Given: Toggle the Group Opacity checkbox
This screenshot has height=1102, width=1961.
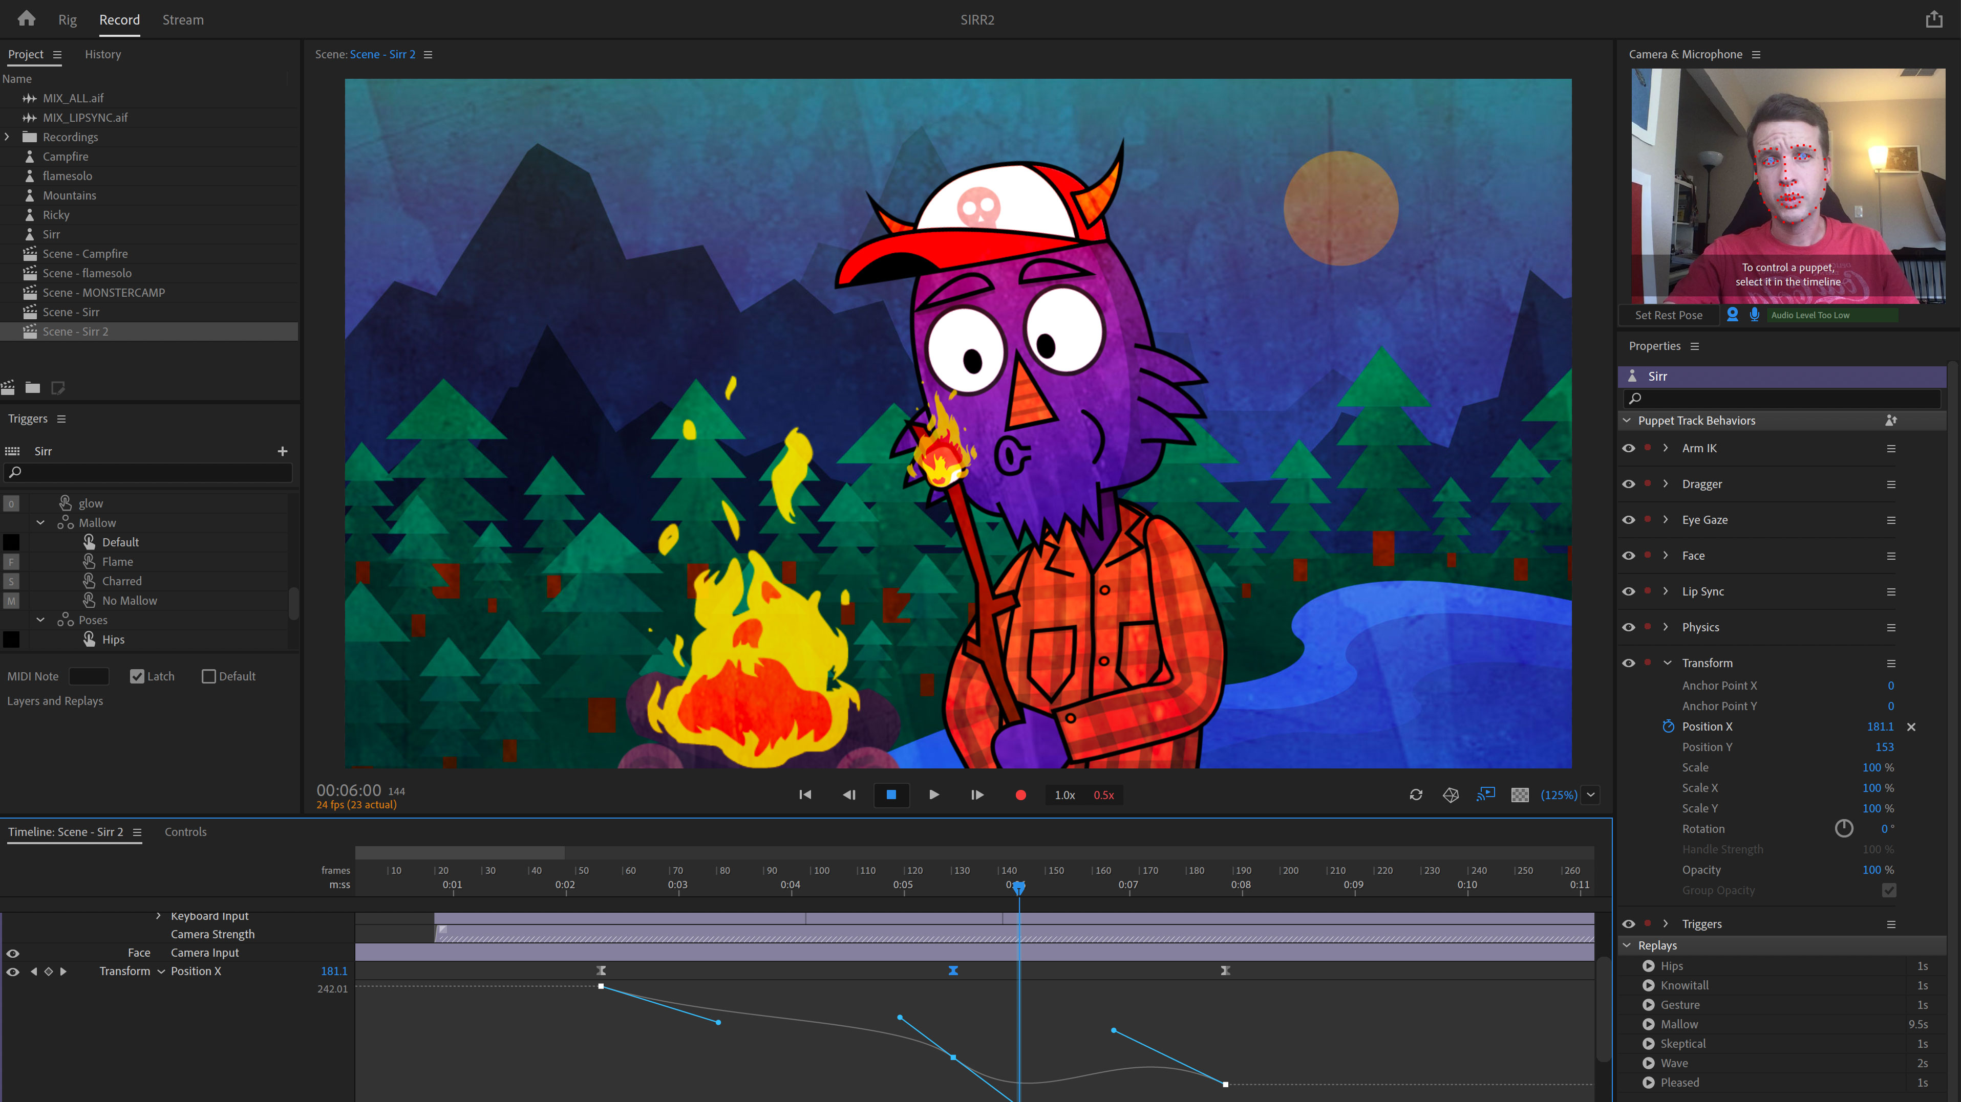Looking at the screenshot, I should point(1889,890).
